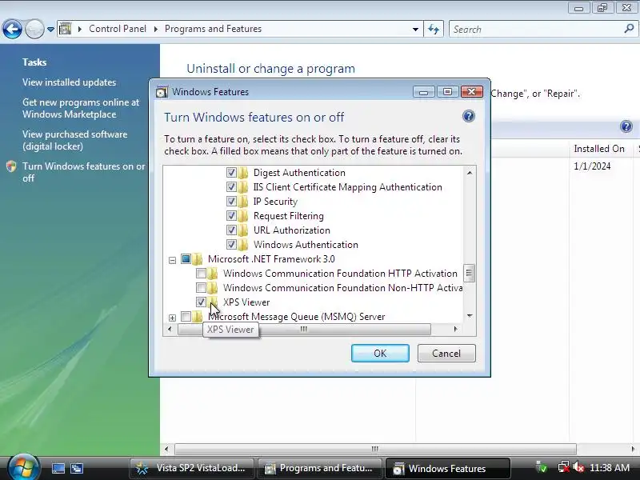Uncheck the Windows Authentication checkbox
The width and height of the screenshot is (640, 480).
tap(231, 245)
